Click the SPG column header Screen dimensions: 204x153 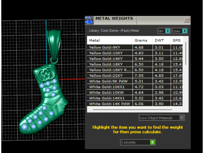coord(177,40)
